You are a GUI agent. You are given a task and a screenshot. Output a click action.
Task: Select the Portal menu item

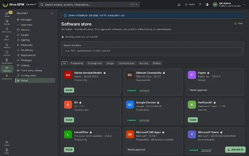[x=35, y=81]
